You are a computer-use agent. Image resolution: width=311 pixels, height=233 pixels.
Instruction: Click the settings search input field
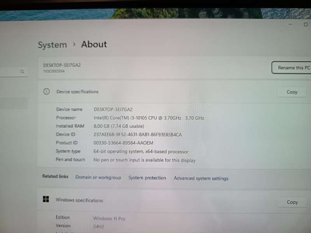pos(14,72)
